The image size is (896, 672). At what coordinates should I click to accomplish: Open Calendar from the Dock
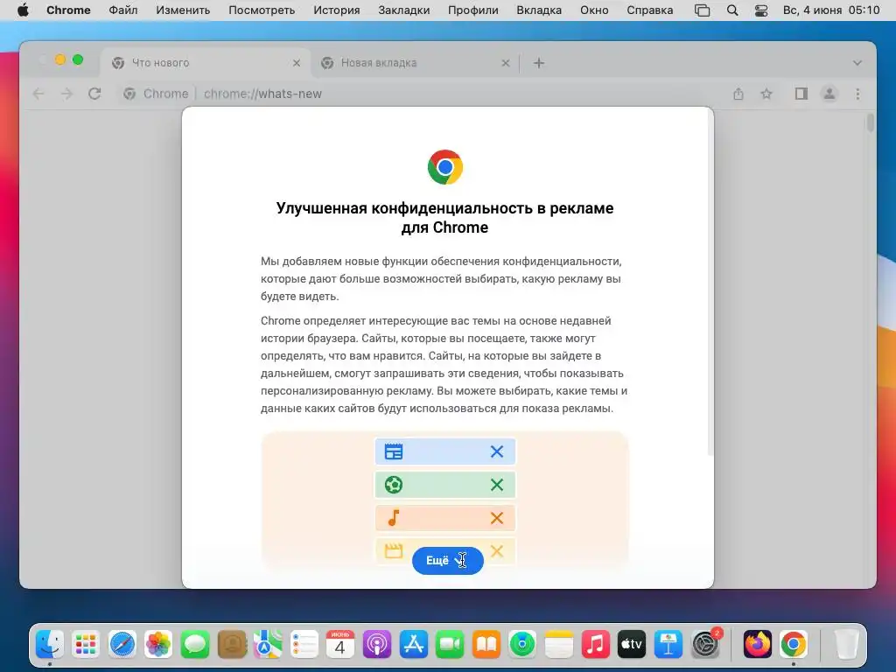340,645
